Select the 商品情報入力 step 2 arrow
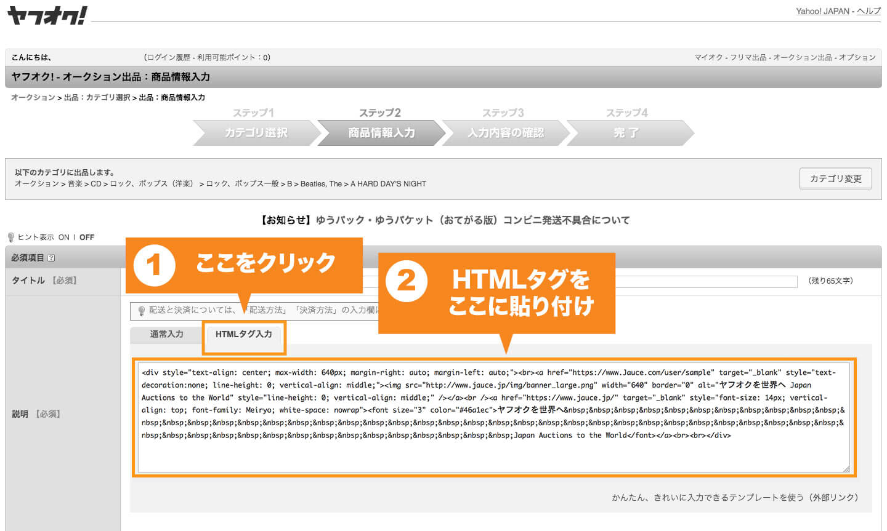The width and height of the screenshot is (887, 531). coord(381,132)
